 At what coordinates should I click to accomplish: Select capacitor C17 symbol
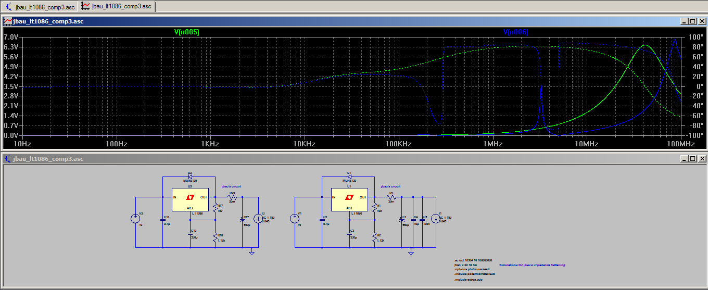point(242,220)
